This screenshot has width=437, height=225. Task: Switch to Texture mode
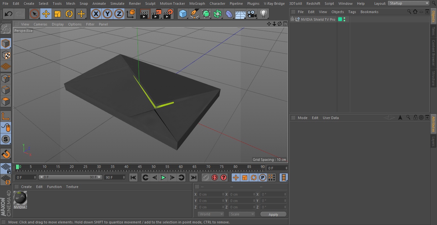[x=6, y=55]
